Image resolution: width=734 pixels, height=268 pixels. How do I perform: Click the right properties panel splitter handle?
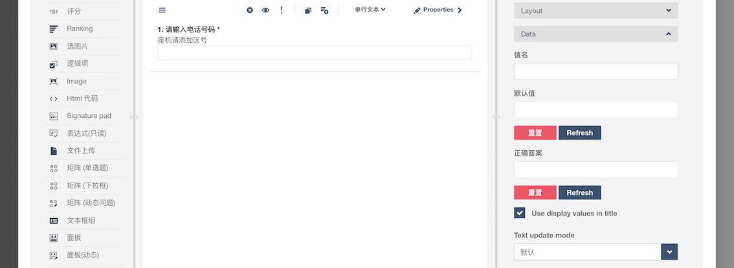[496, 117]
